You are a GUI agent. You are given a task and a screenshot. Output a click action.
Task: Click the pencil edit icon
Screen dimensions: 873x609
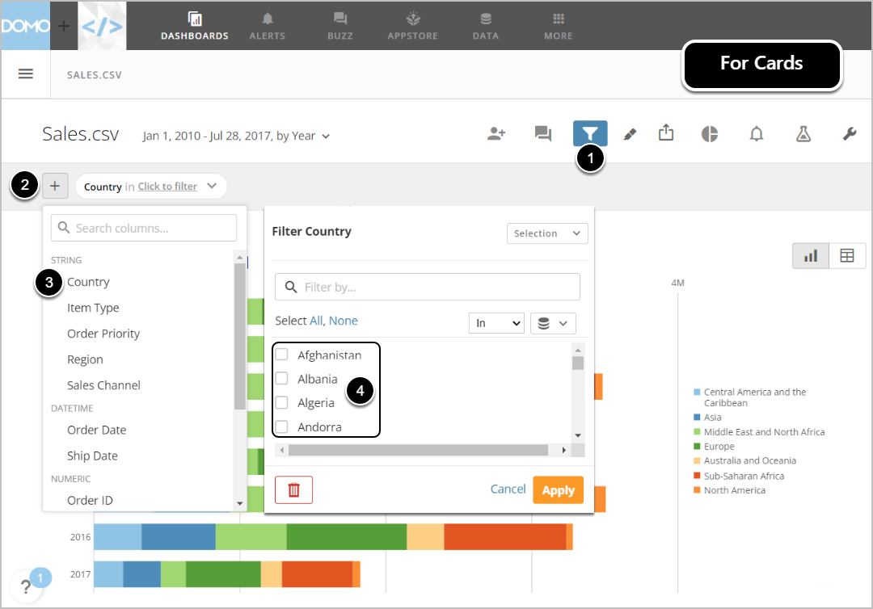[x=630, y=134]
